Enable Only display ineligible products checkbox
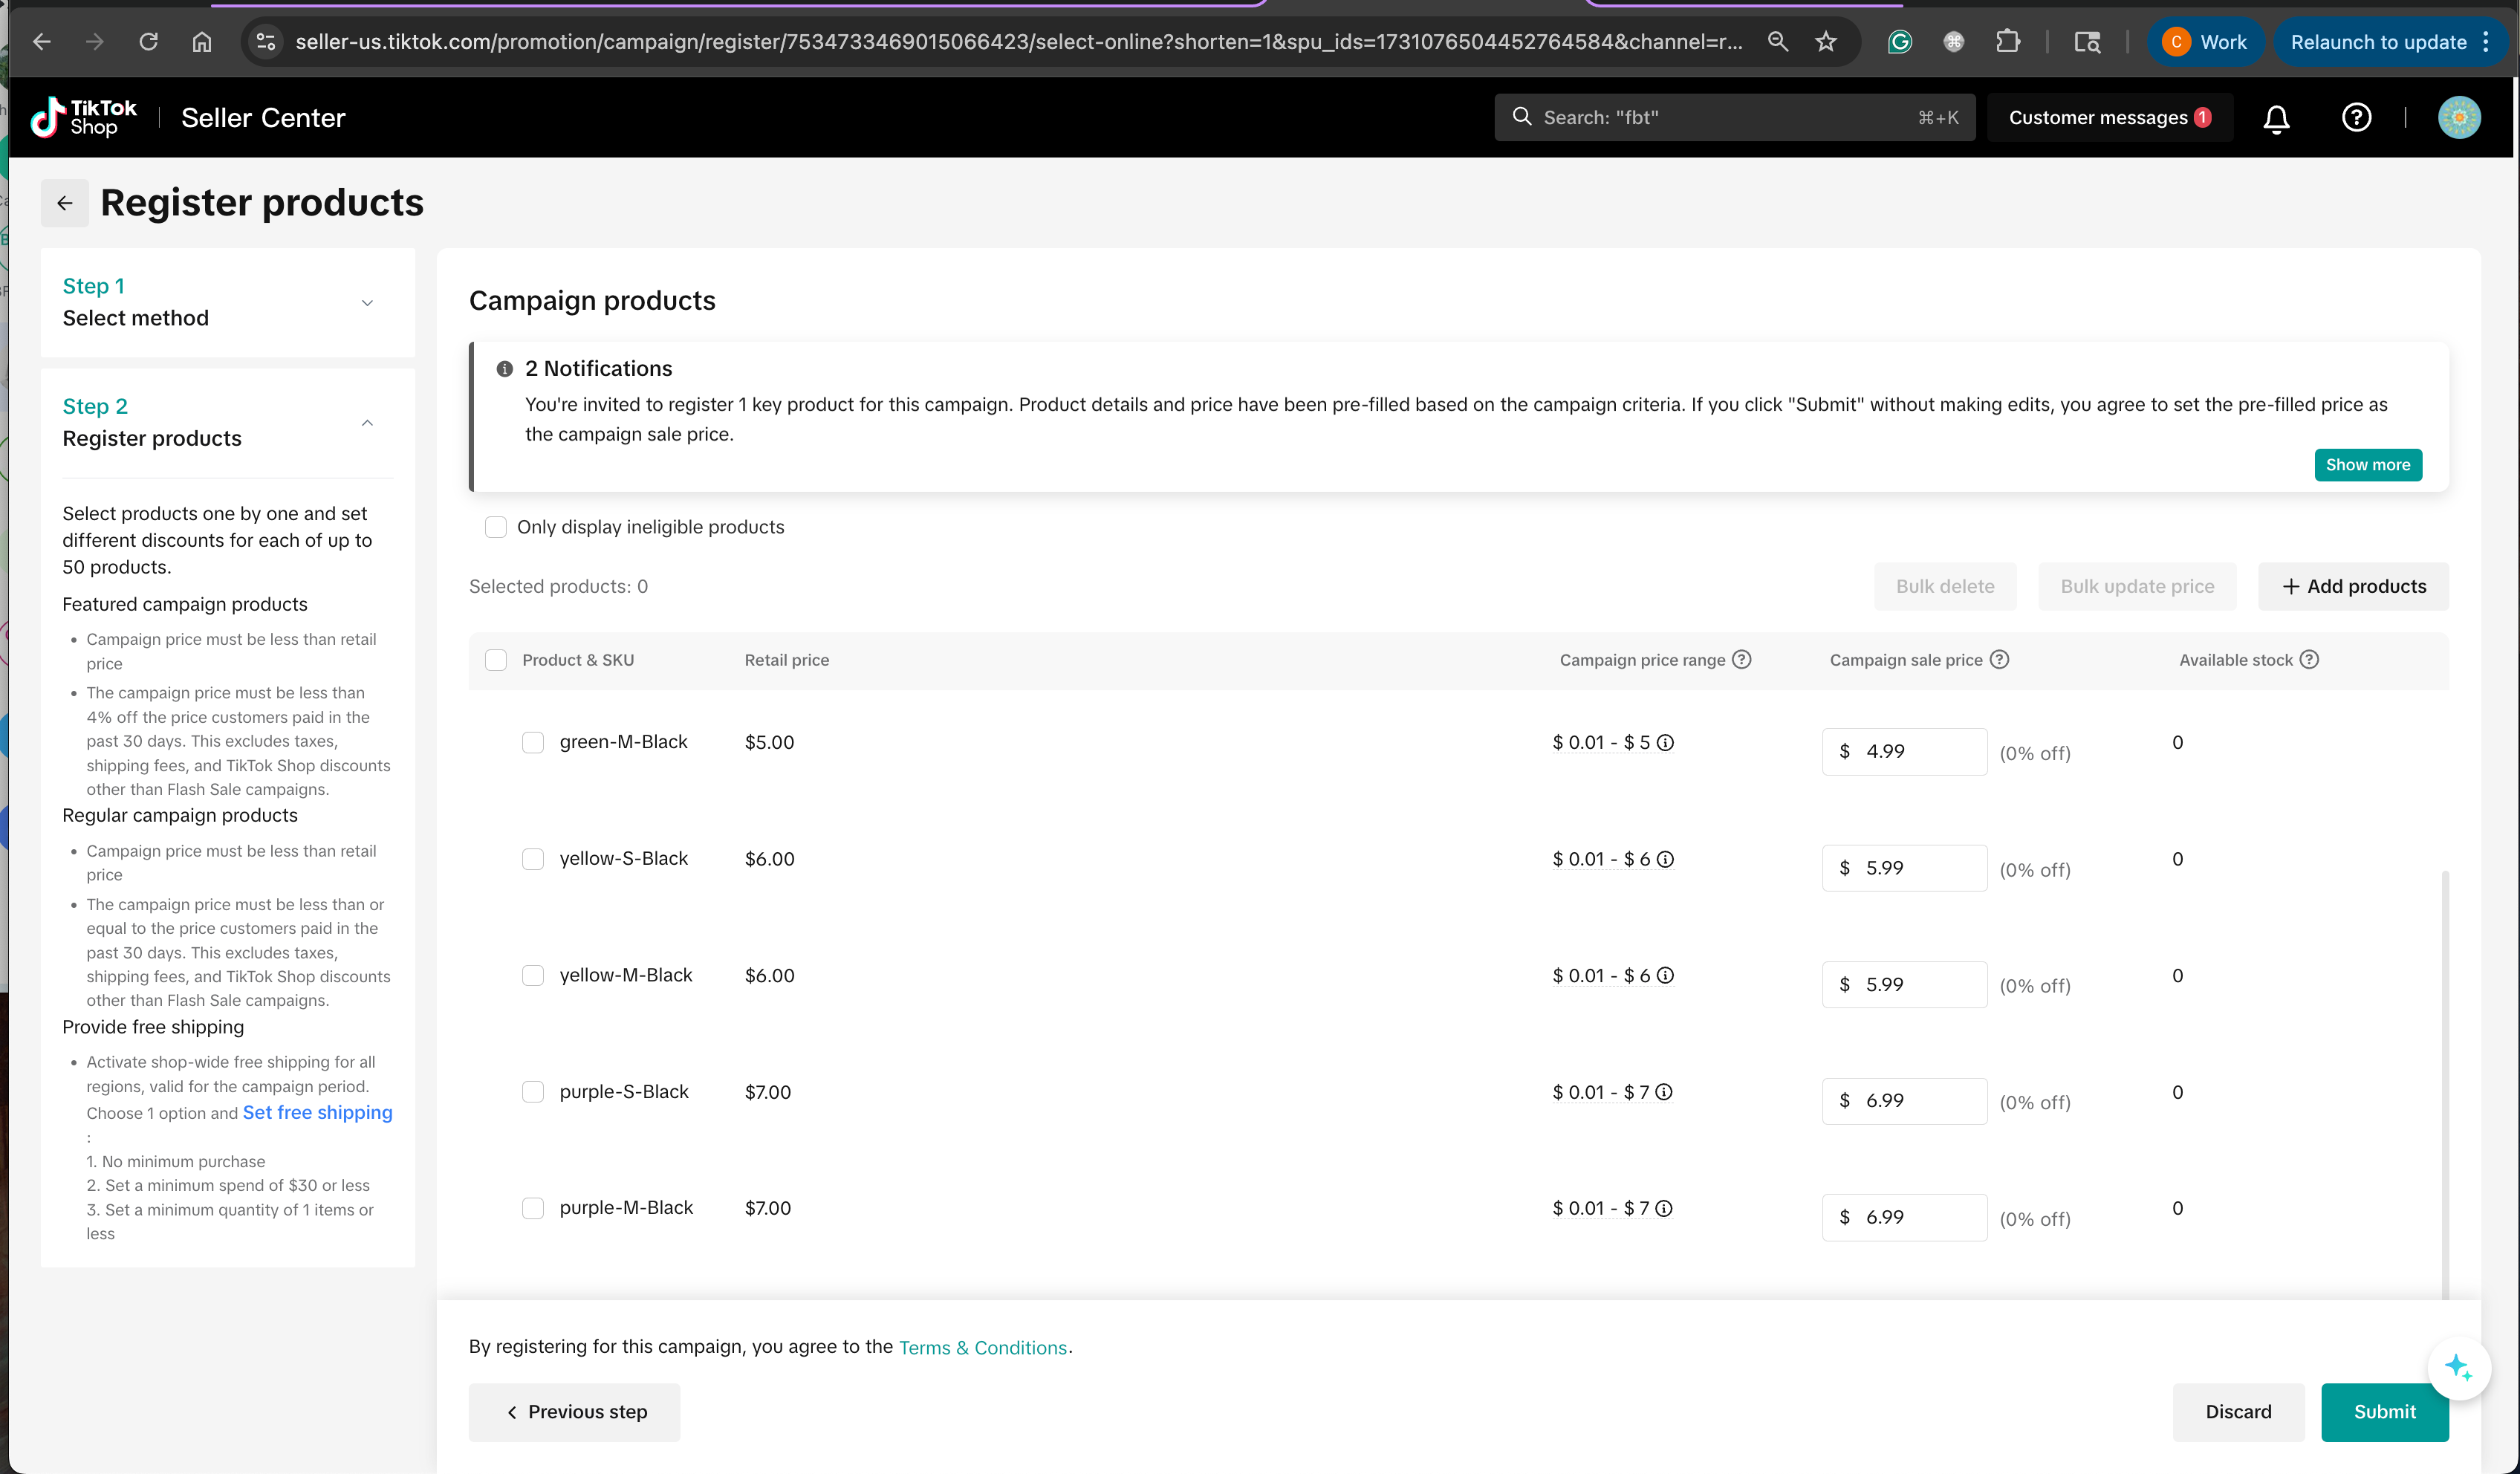Screen dimensions: 2520x1474 pyautogui.click(x=496, y=527)
